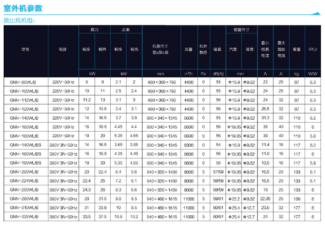Click noise value 59/61 in GMV-280WL/B row

point(218,199)
